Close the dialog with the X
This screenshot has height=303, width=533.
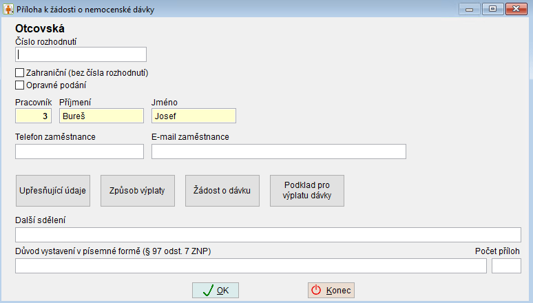point(516,9)
